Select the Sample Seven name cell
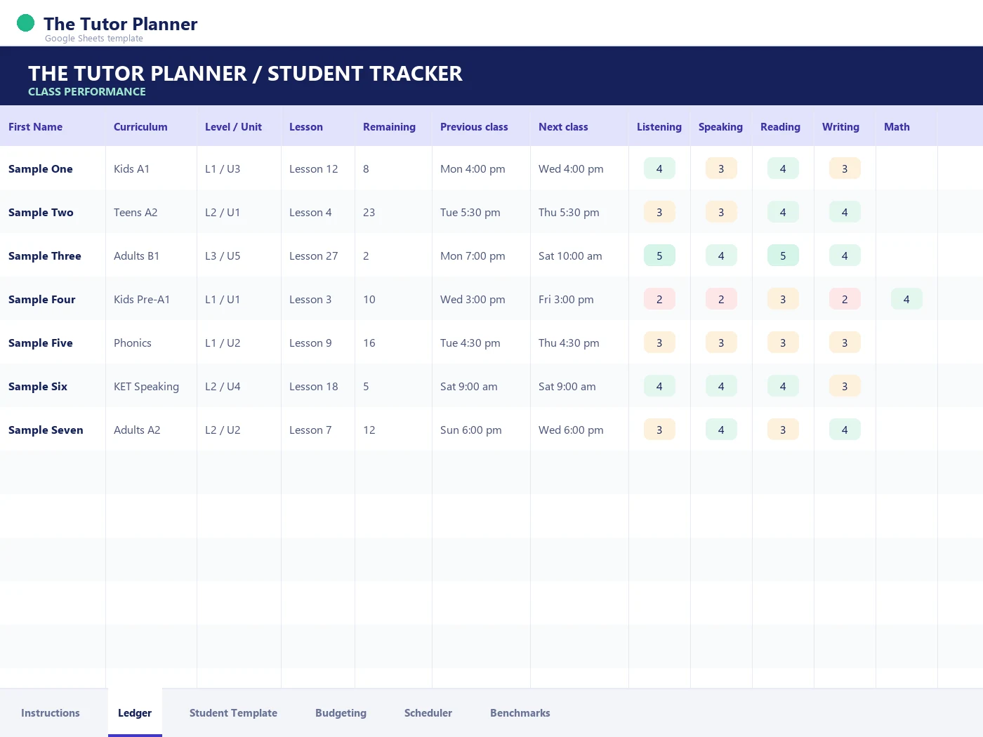983x737 pixels. coord(53,430)
